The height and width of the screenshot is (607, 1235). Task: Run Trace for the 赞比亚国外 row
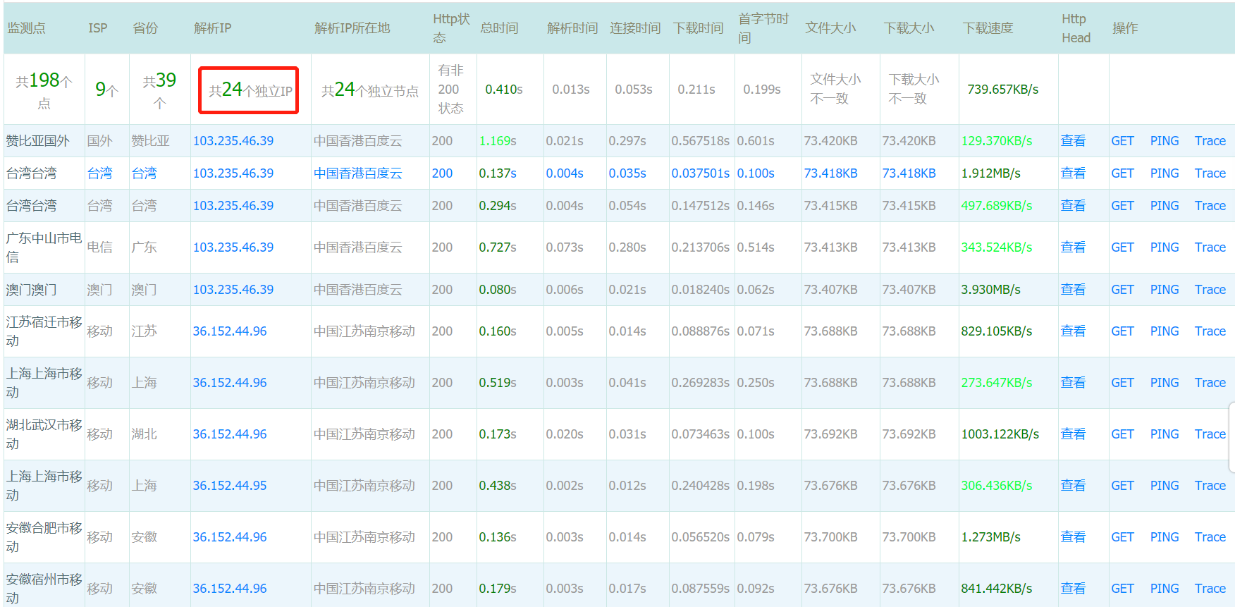point(1210,141)
